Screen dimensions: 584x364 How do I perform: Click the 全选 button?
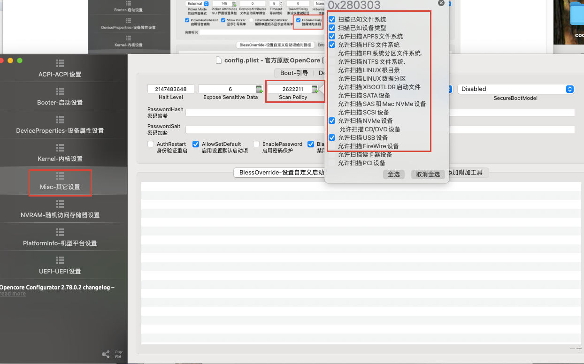pos(393,174)
